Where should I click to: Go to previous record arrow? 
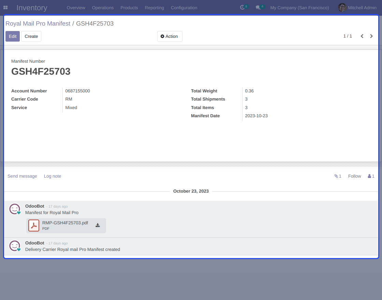(362, 36)
